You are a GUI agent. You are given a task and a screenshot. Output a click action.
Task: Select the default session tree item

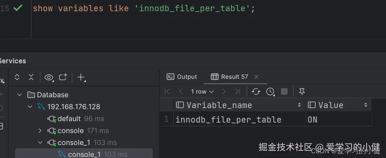pos(69,119)
